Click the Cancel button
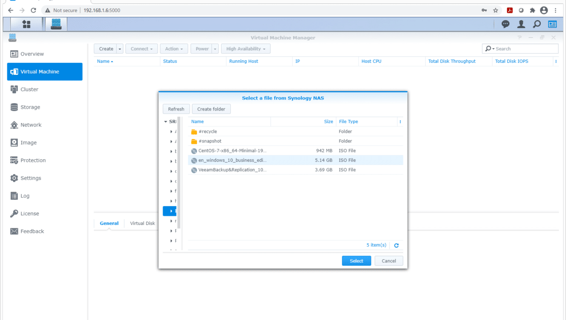This screenshot has width=566, height=320. pyautogui.click(x=389, y=261)
